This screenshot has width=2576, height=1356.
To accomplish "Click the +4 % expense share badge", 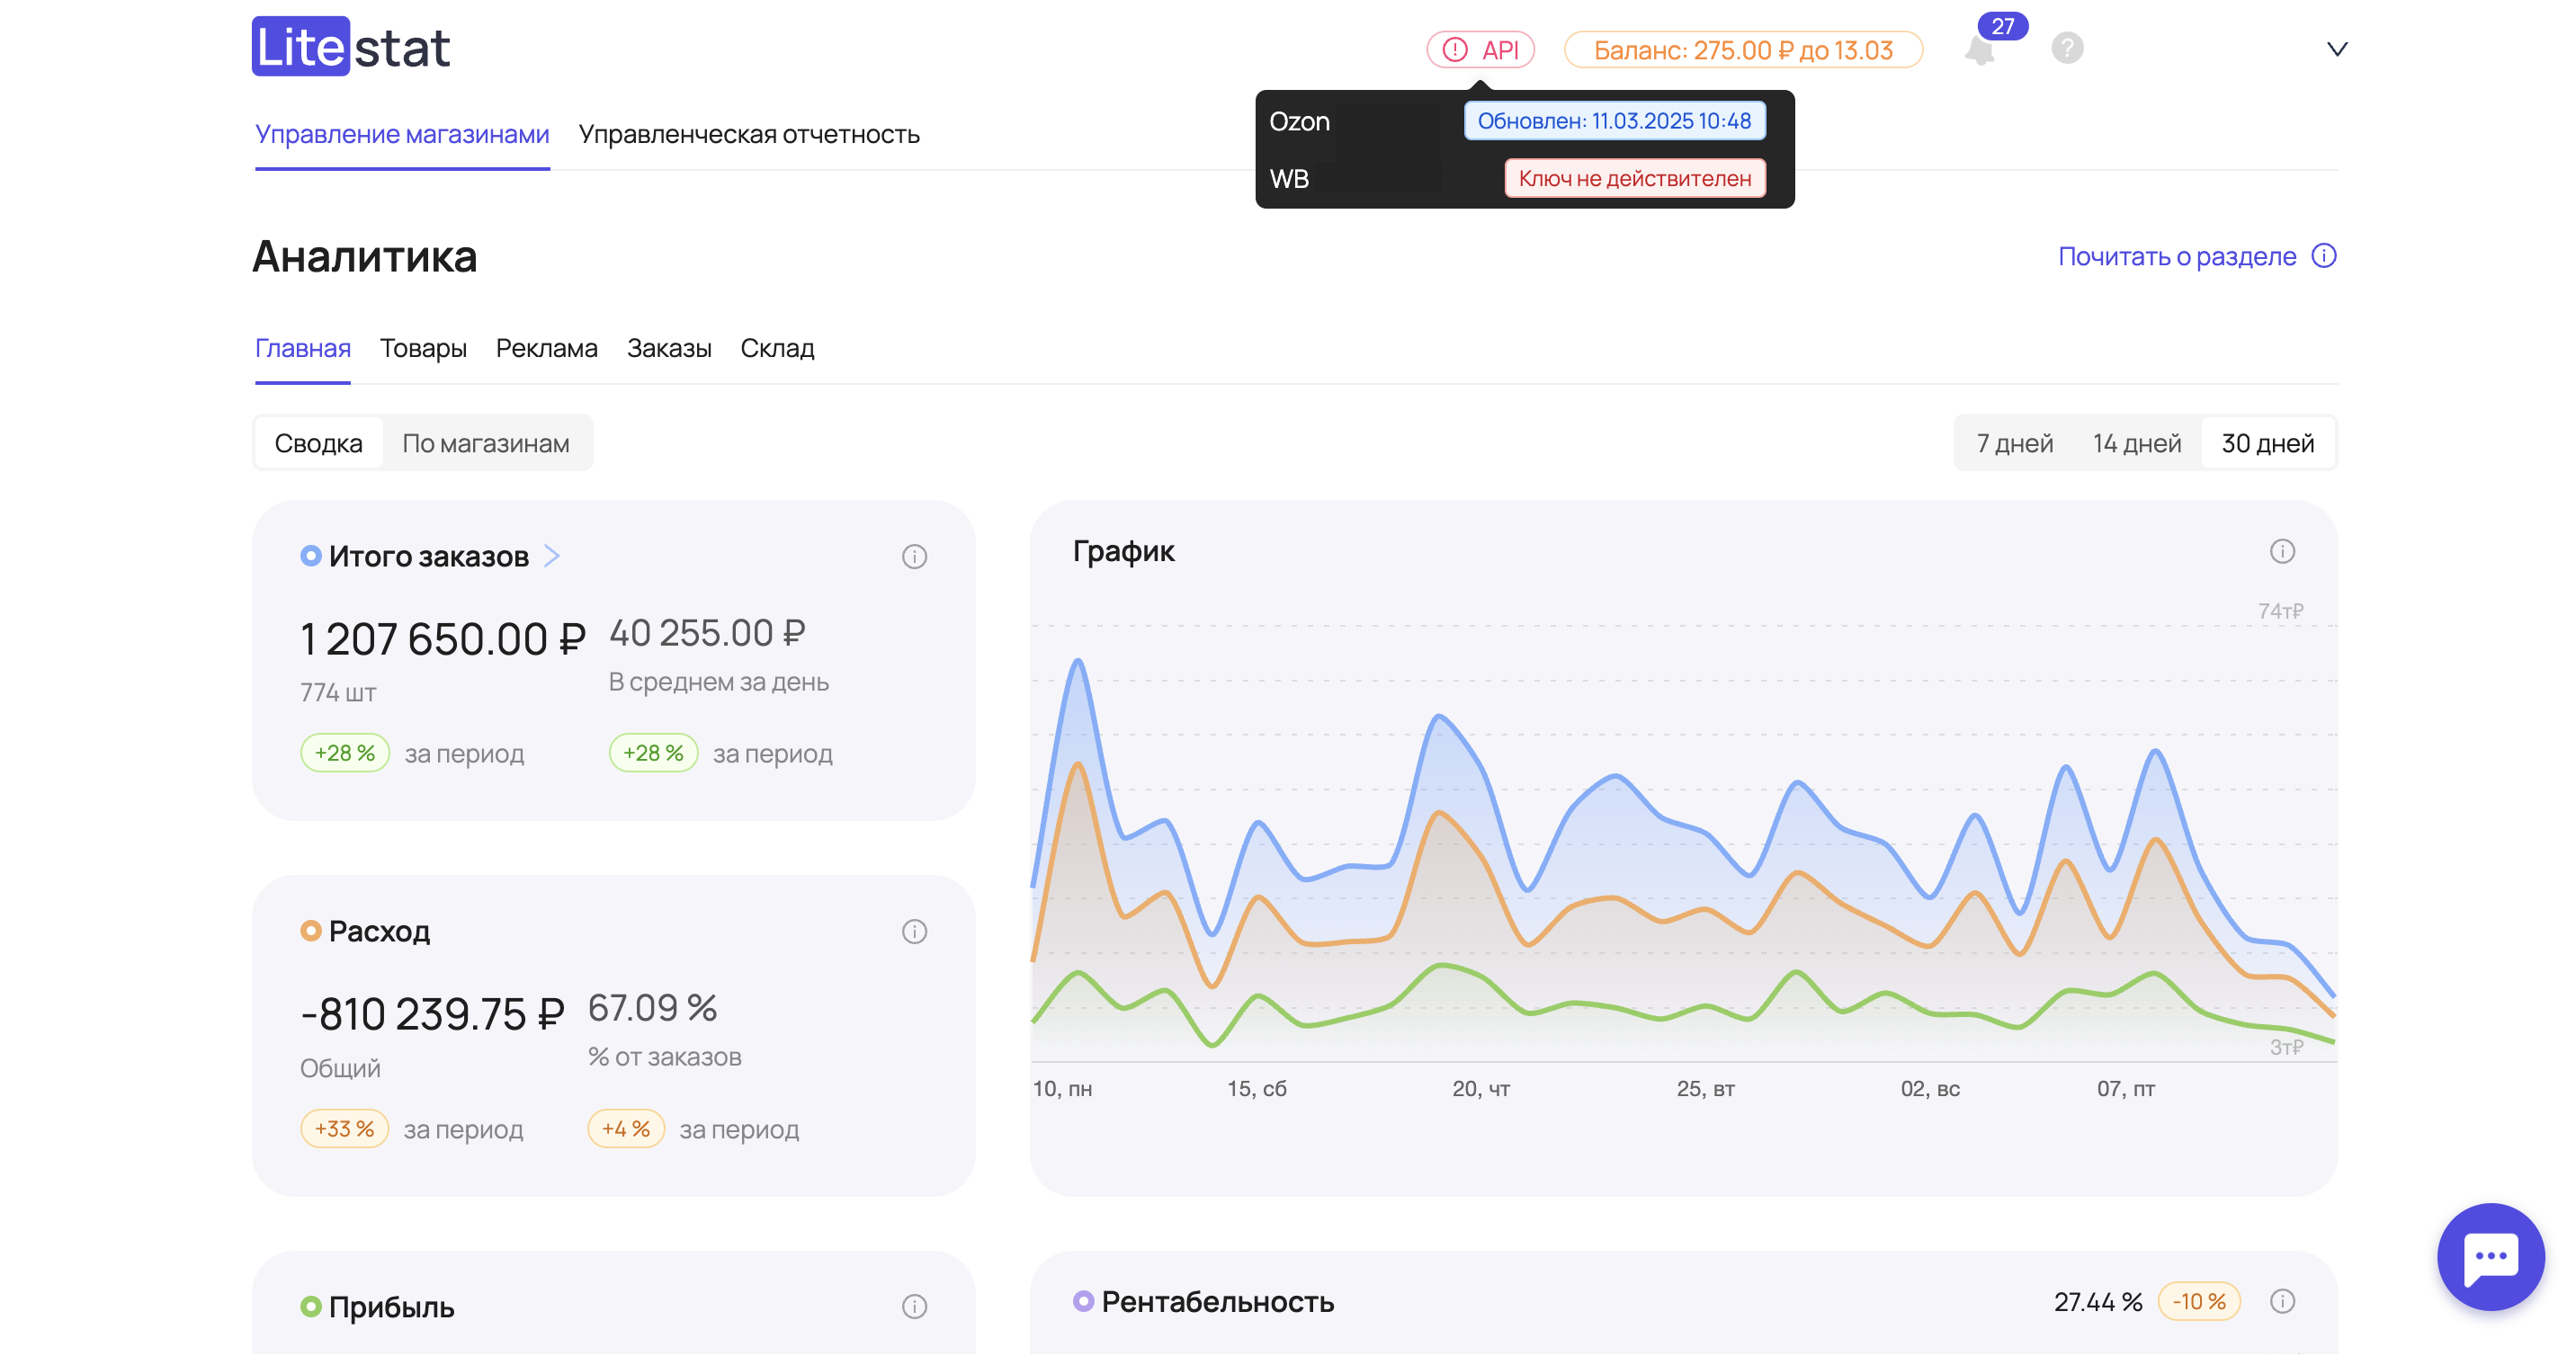I will coord(626,1129).
